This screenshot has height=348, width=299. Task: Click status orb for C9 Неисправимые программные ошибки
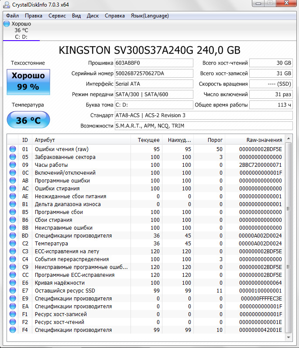[x=13, y=267]
